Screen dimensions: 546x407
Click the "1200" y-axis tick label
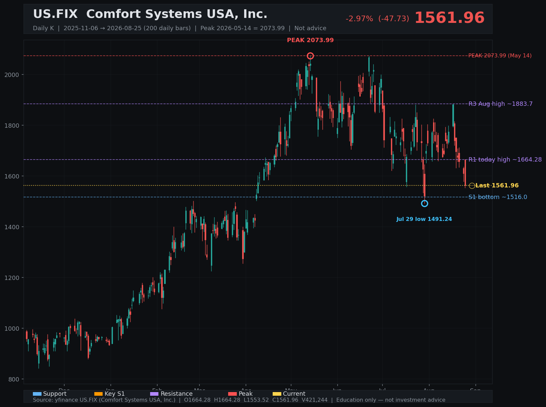click(12, 278)
